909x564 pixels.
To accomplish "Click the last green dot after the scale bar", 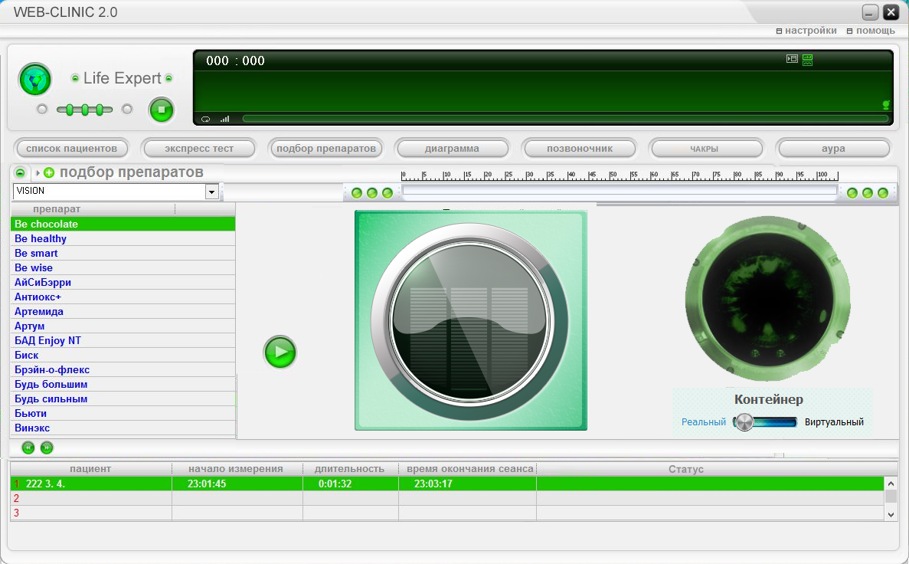I will (883, 192).
